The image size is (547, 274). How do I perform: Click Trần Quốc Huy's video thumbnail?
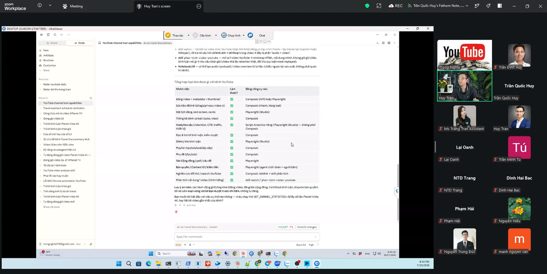(519, 86)
